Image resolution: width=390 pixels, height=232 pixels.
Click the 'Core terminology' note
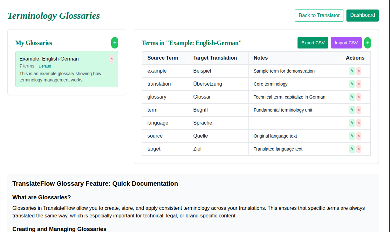[270, 84]
